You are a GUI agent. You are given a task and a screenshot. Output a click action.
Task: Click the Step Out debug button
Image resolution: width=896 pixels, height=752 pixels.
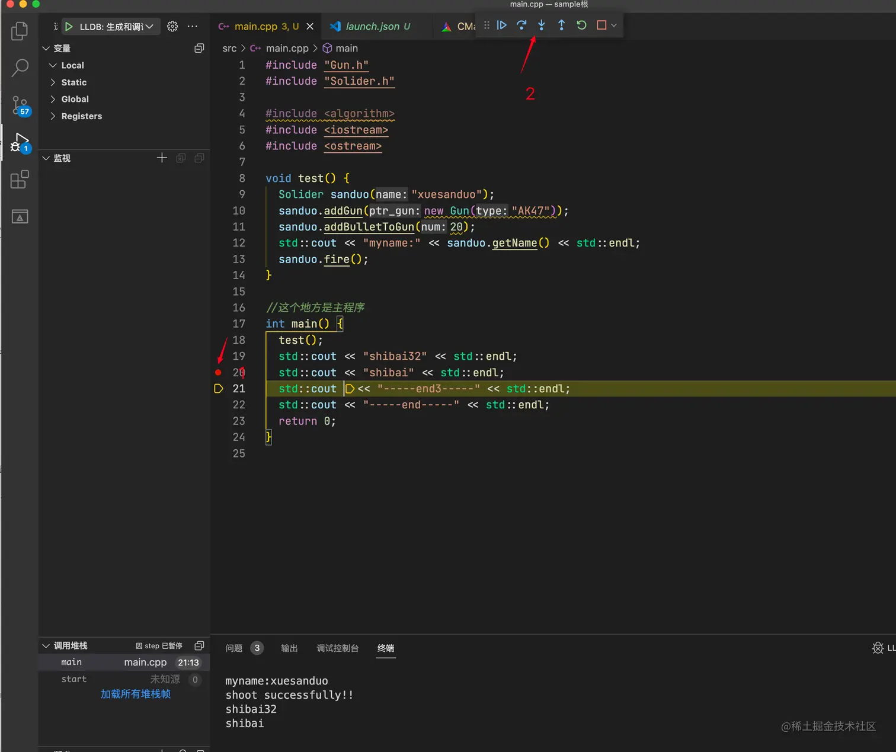[561, 25]
